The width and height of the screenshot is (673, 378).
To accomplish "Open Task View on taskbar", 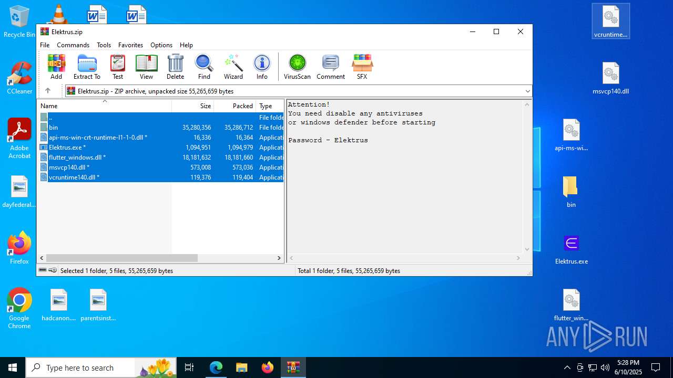I will [190, 367].
